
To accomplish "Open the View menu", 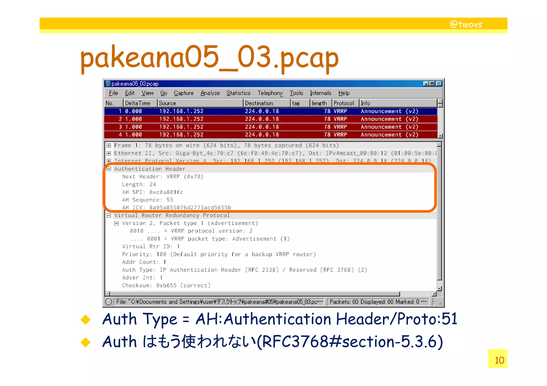I will [147, 93].
